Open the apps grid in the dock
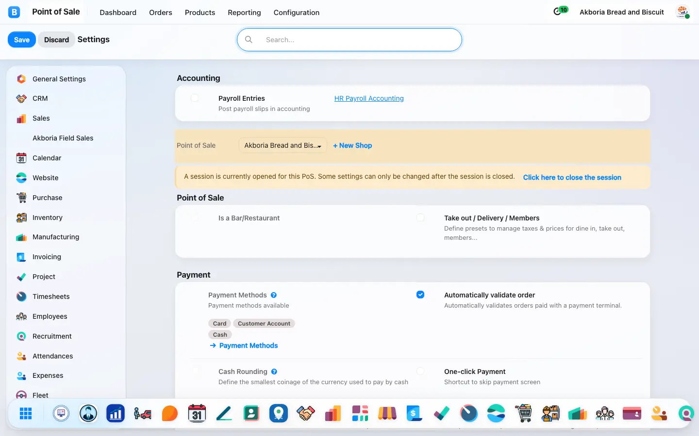The image size is (699, 436). pyautogui.click(x=26, y=413)
